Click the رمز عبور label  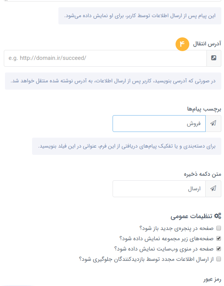point(212,279)
